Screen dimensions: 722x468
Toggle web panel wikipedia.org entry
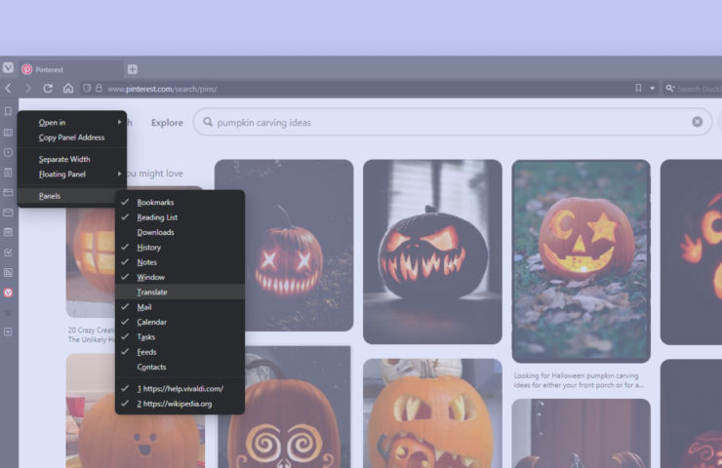[x=180, y=404]
